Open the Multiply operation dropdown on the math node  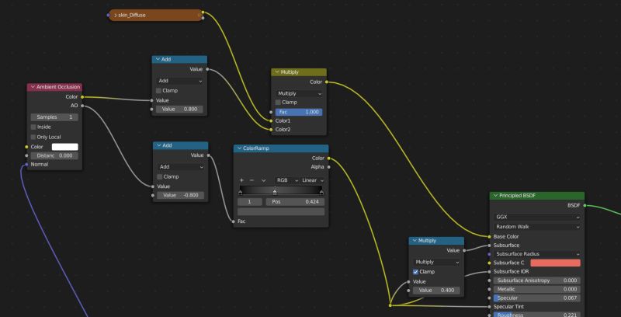[436, 263]
